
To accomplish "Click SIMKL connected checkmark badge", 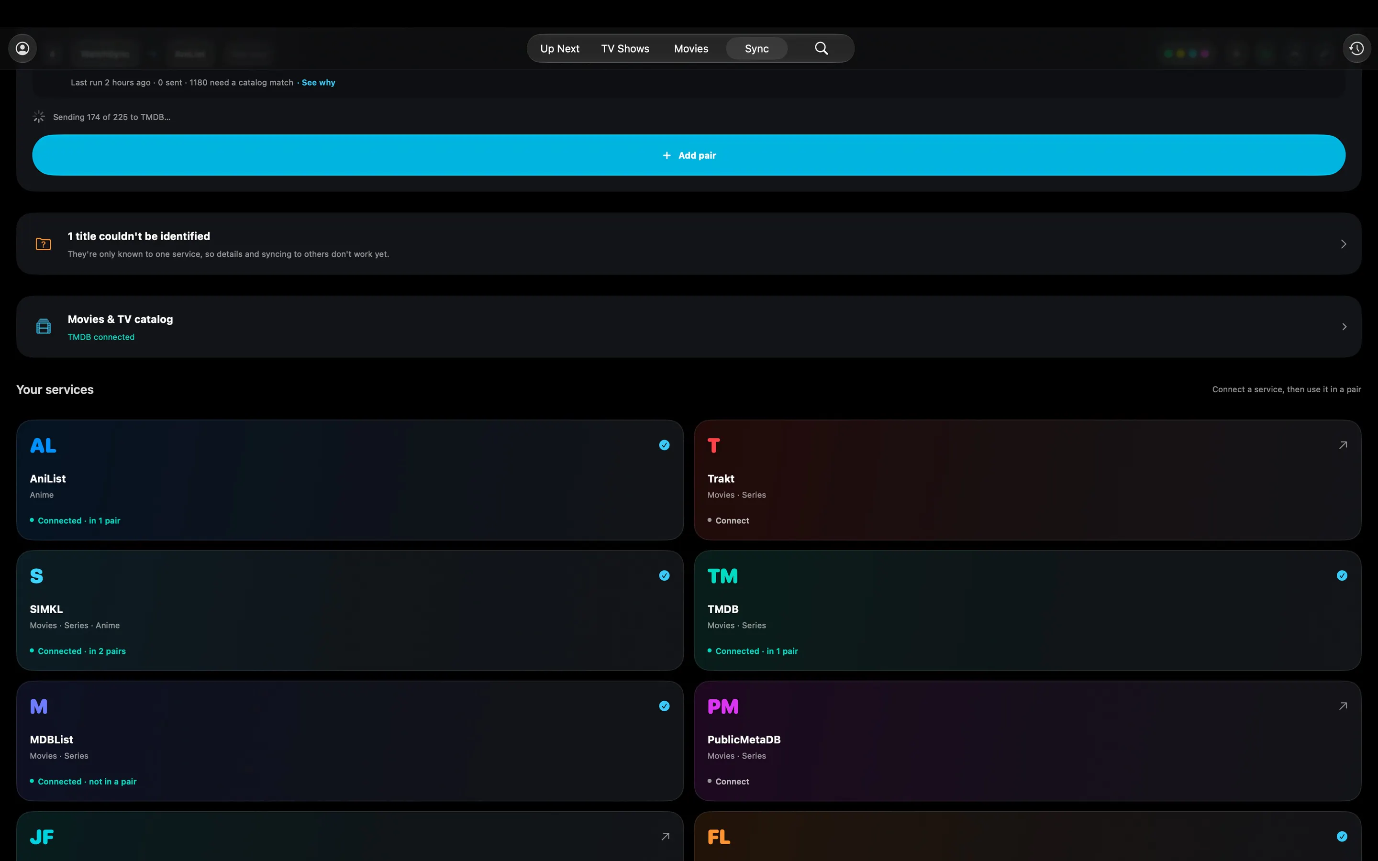I will point(664,576).
